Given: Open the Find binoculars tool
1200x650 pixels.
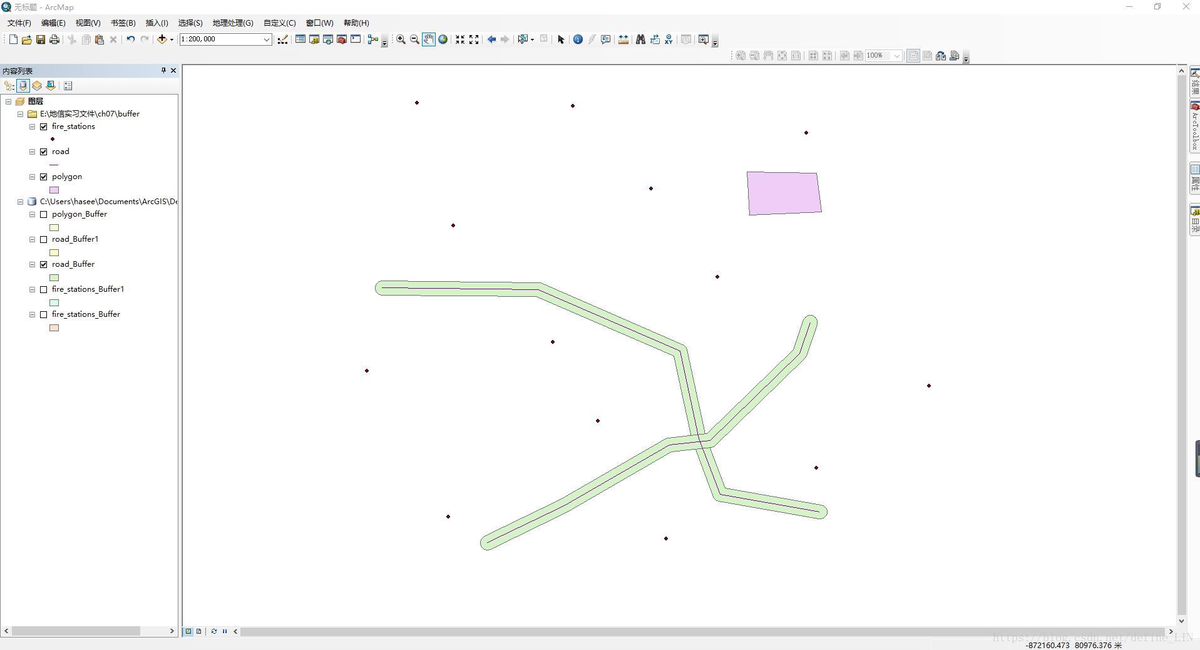Looking at the screenshot, I should click(x=640, y=39).
